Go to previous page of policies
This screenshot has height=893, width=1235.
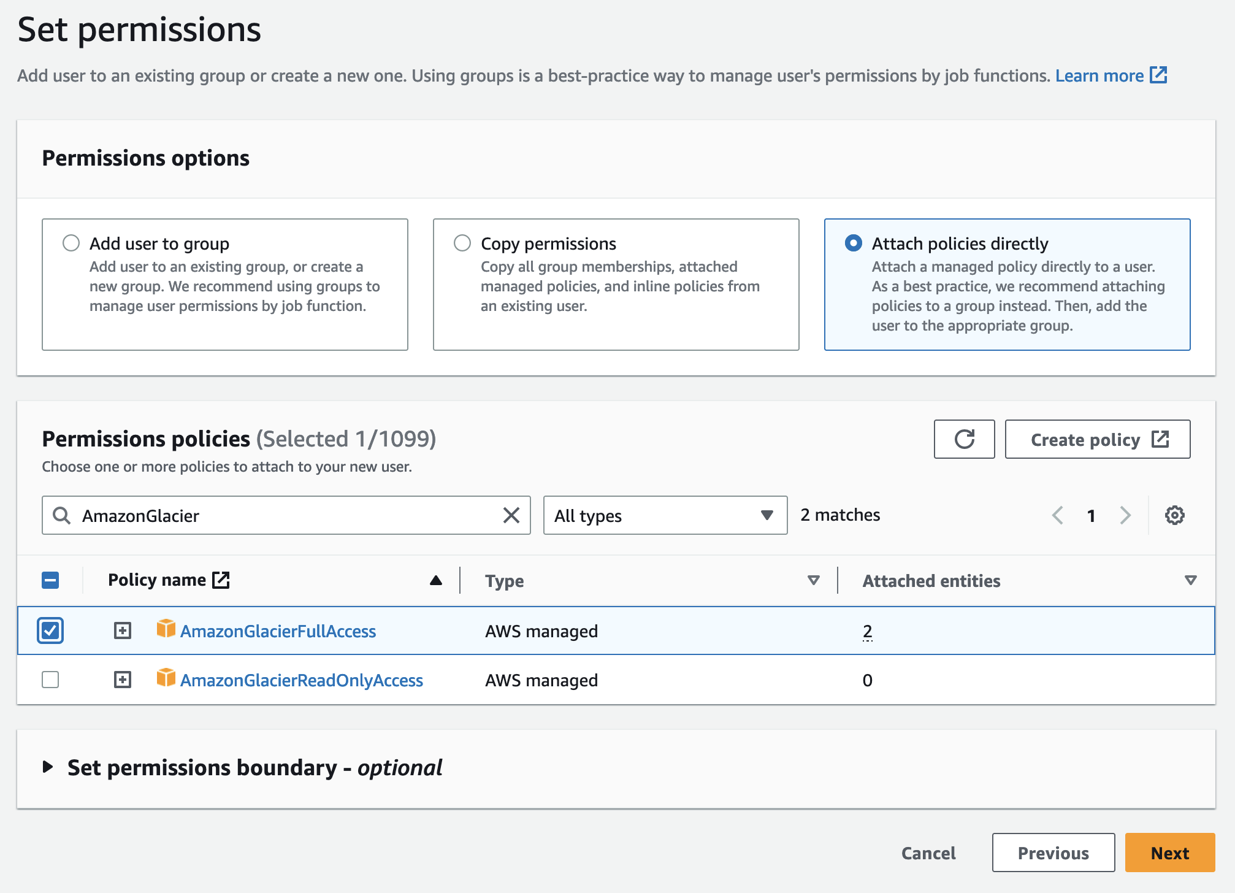click(x=1057, y=515)
